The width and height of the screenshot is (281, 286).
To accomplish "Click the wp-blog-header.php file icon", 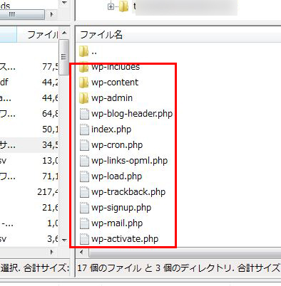I will pos(84,114).
